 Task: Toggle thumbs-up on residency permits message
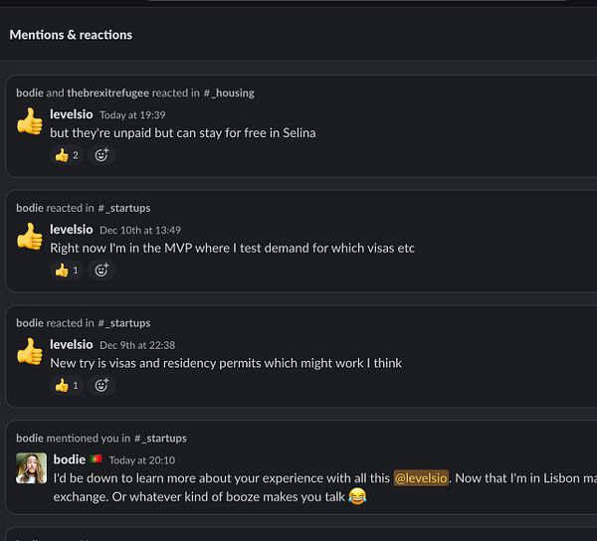pos(67,386)
